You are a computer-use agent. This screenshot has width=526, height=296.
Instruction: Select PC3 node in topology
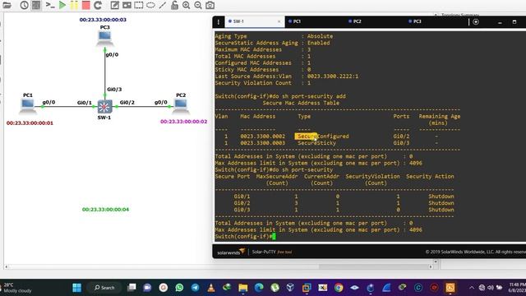pos(105,38)
